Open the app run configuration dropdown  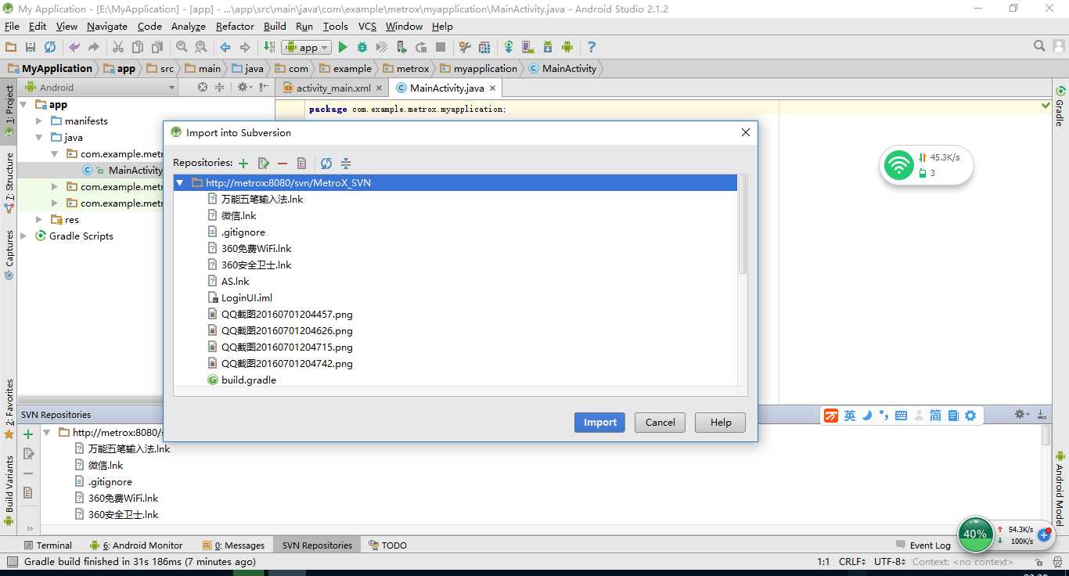pyautogui.click(x=307, y=47)
